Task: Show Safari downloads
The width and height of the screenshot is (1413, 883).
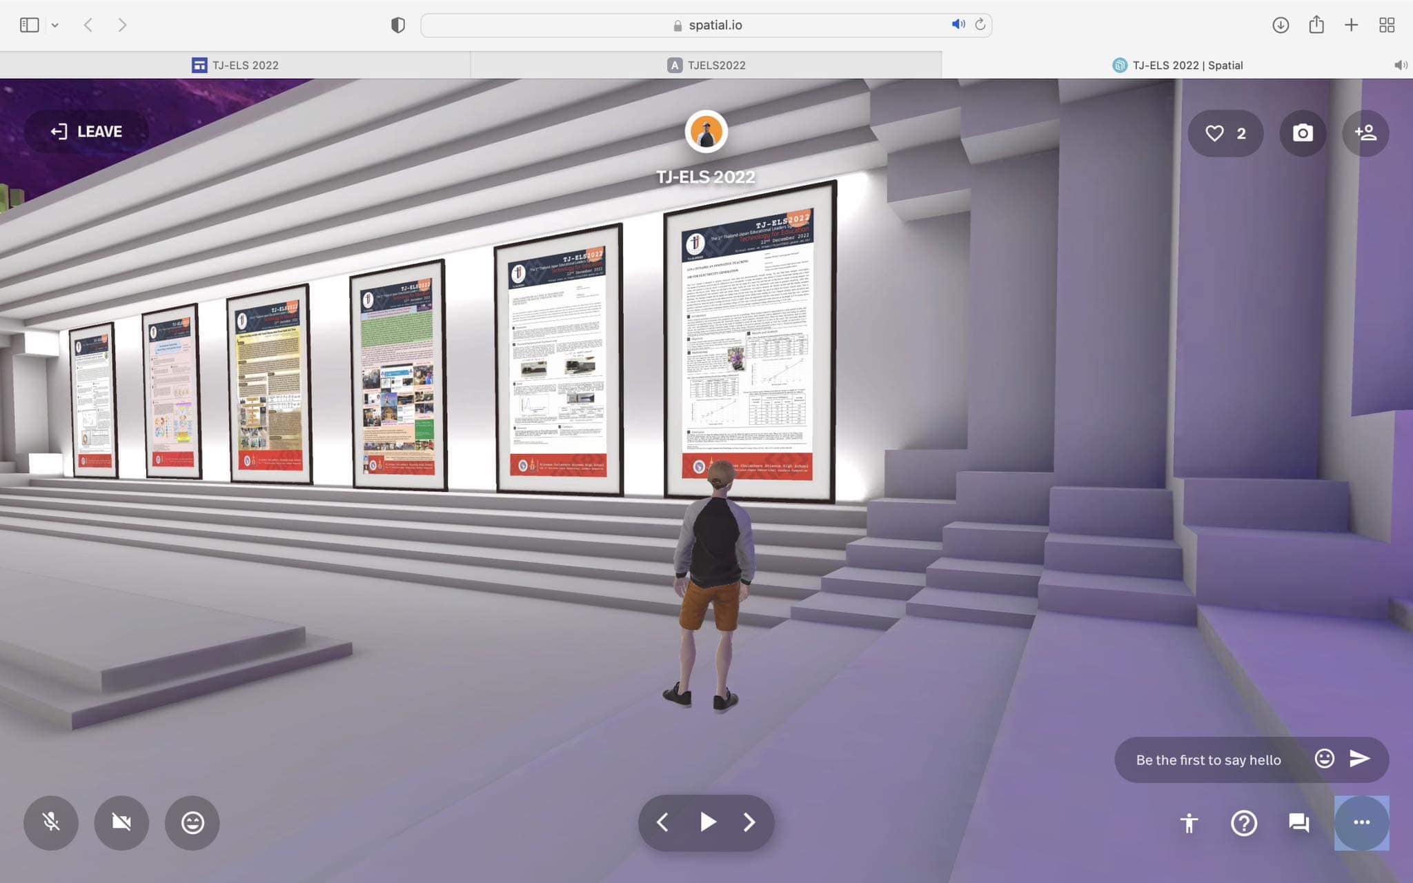Action: click(x=1281, y=25)
